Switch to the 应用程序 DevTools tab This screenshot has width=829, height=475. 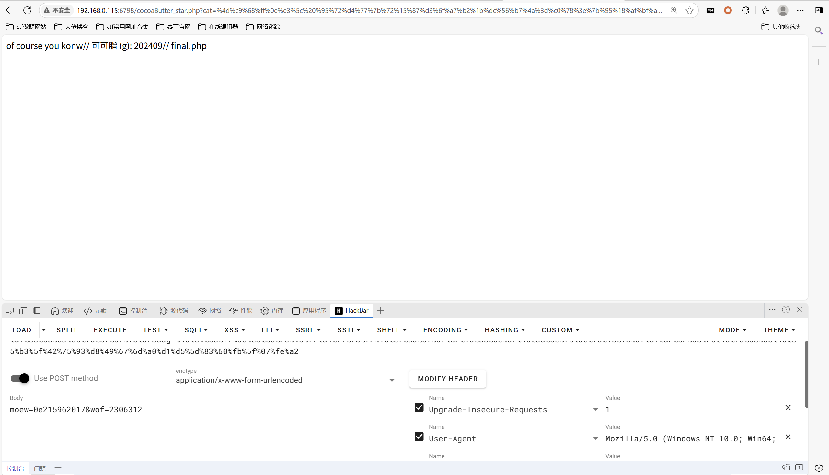(309, 310)
